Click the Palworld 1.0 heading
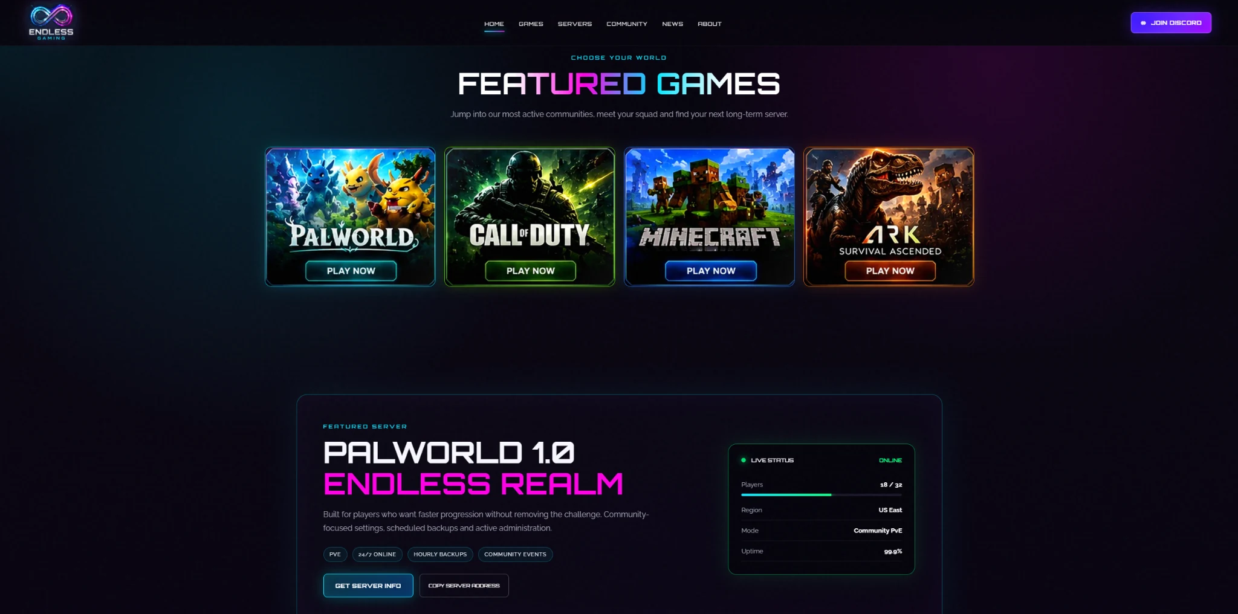Image resolution: width=1238 pixels, height=614 pixels. point(449,453)
